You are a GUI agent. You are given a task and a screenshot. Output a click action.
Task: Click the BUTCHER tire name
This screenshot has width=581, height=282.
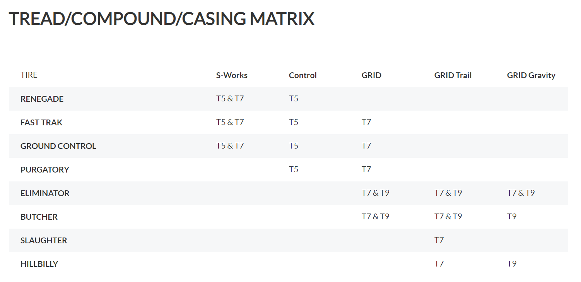pyautogui.click(x=39, y=217)
